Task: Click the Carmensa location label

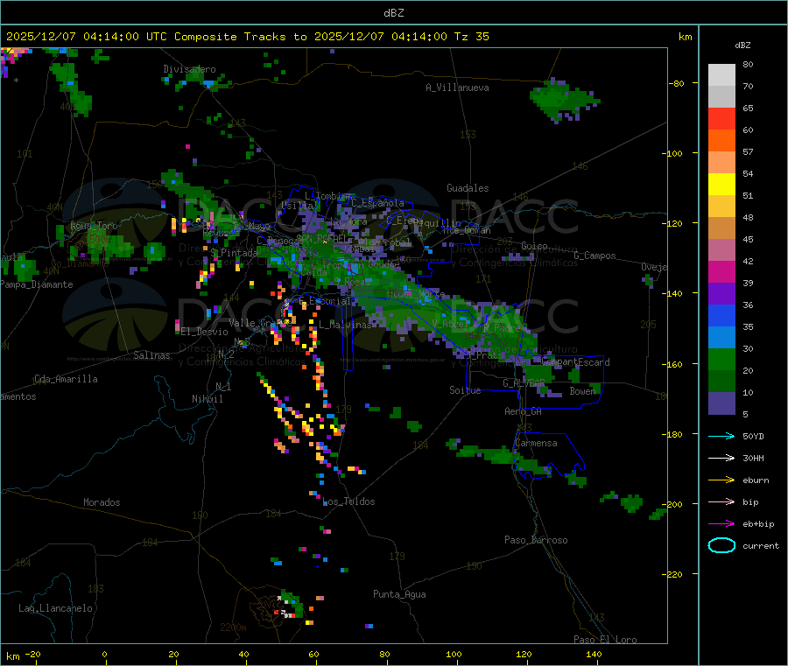Action: point(536,444)
